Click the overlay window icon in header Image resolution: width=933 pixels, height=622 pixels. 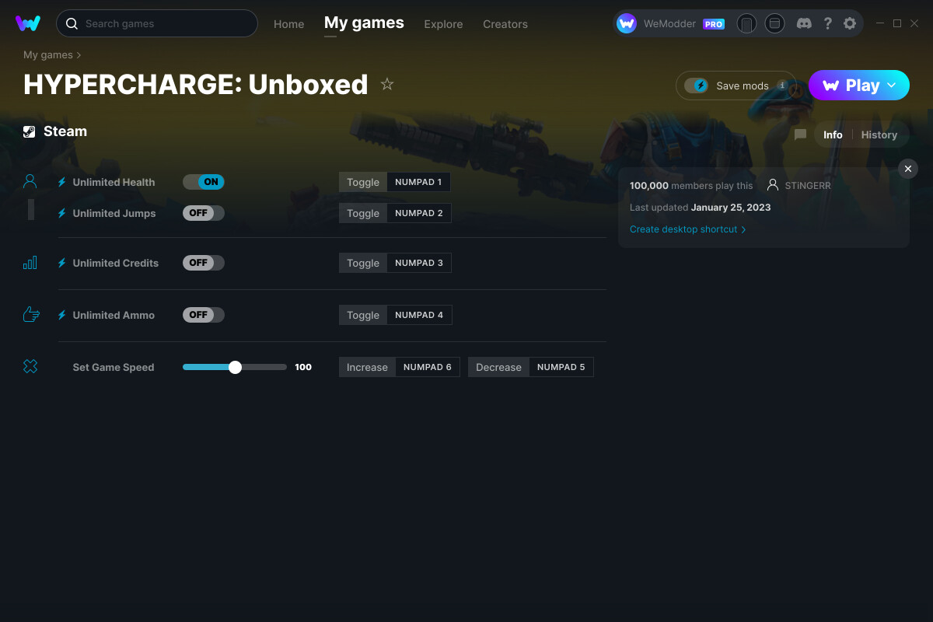coord(774,23)
